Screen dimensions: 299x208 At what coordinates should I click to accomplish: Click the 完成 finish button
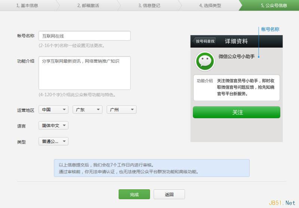[134, 194]
